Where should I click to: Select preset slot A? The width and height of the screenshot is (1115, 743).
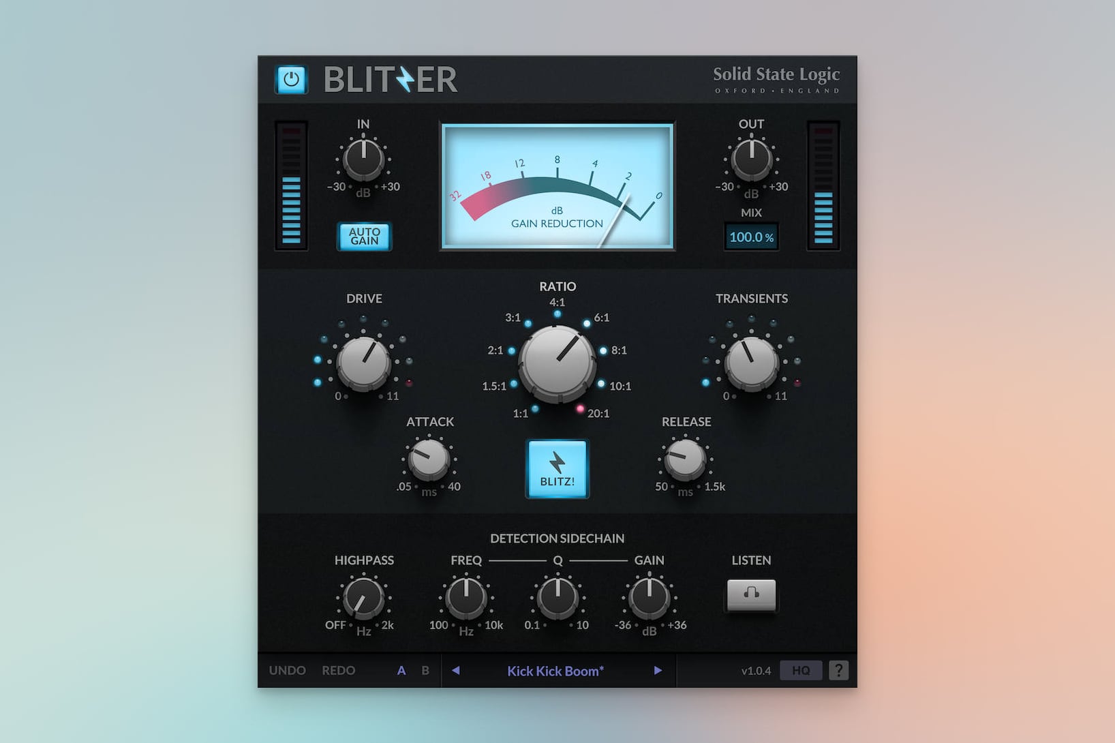[401, 671]
